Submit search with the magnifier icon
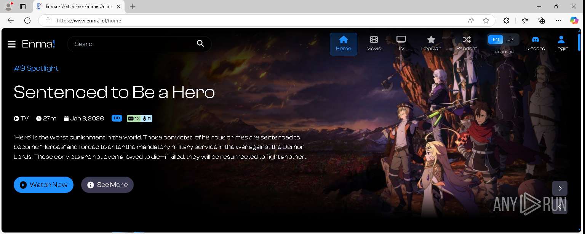585x234 pixels. tap(200, 44)
